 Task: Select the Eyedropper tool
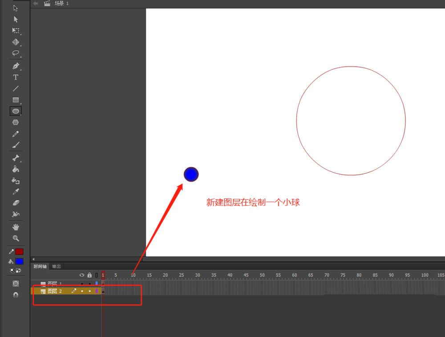(x=16, y=192)
